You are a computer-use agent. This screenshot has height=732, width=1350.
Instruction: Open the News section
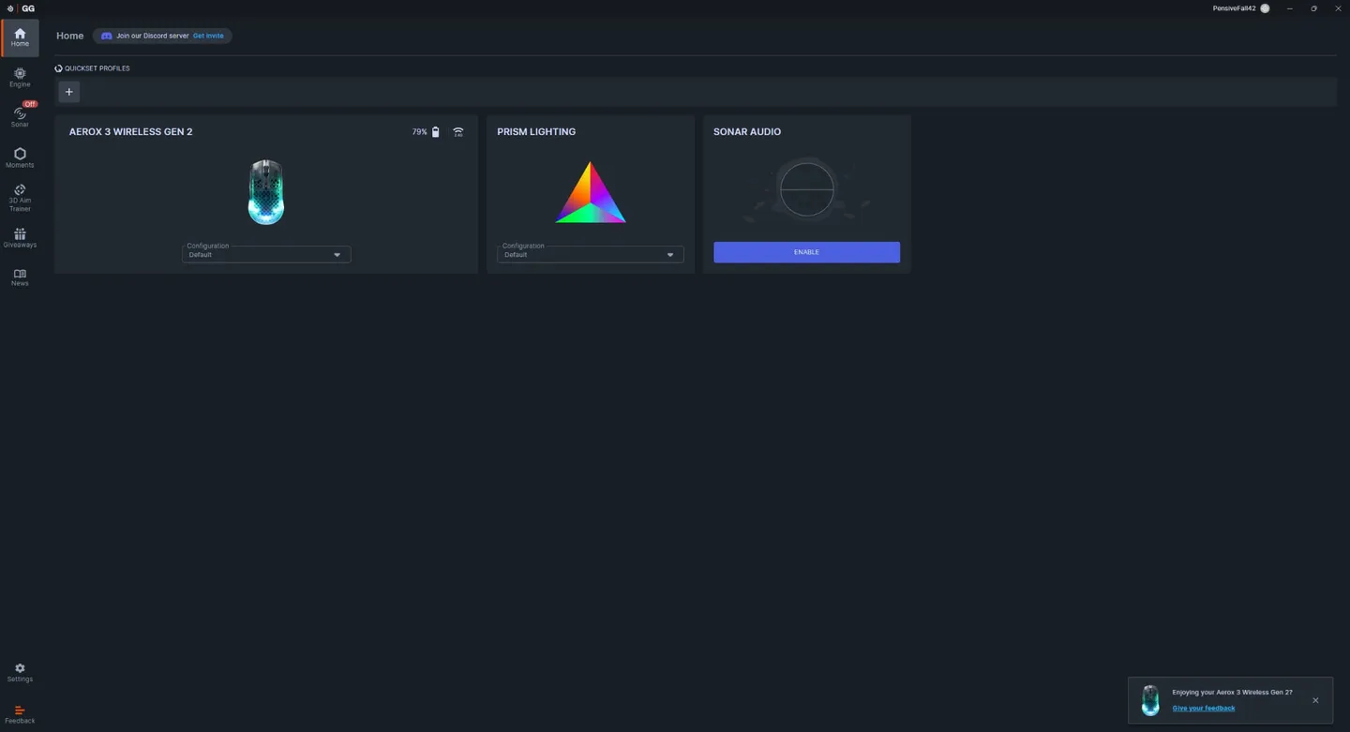click(20, 277)
